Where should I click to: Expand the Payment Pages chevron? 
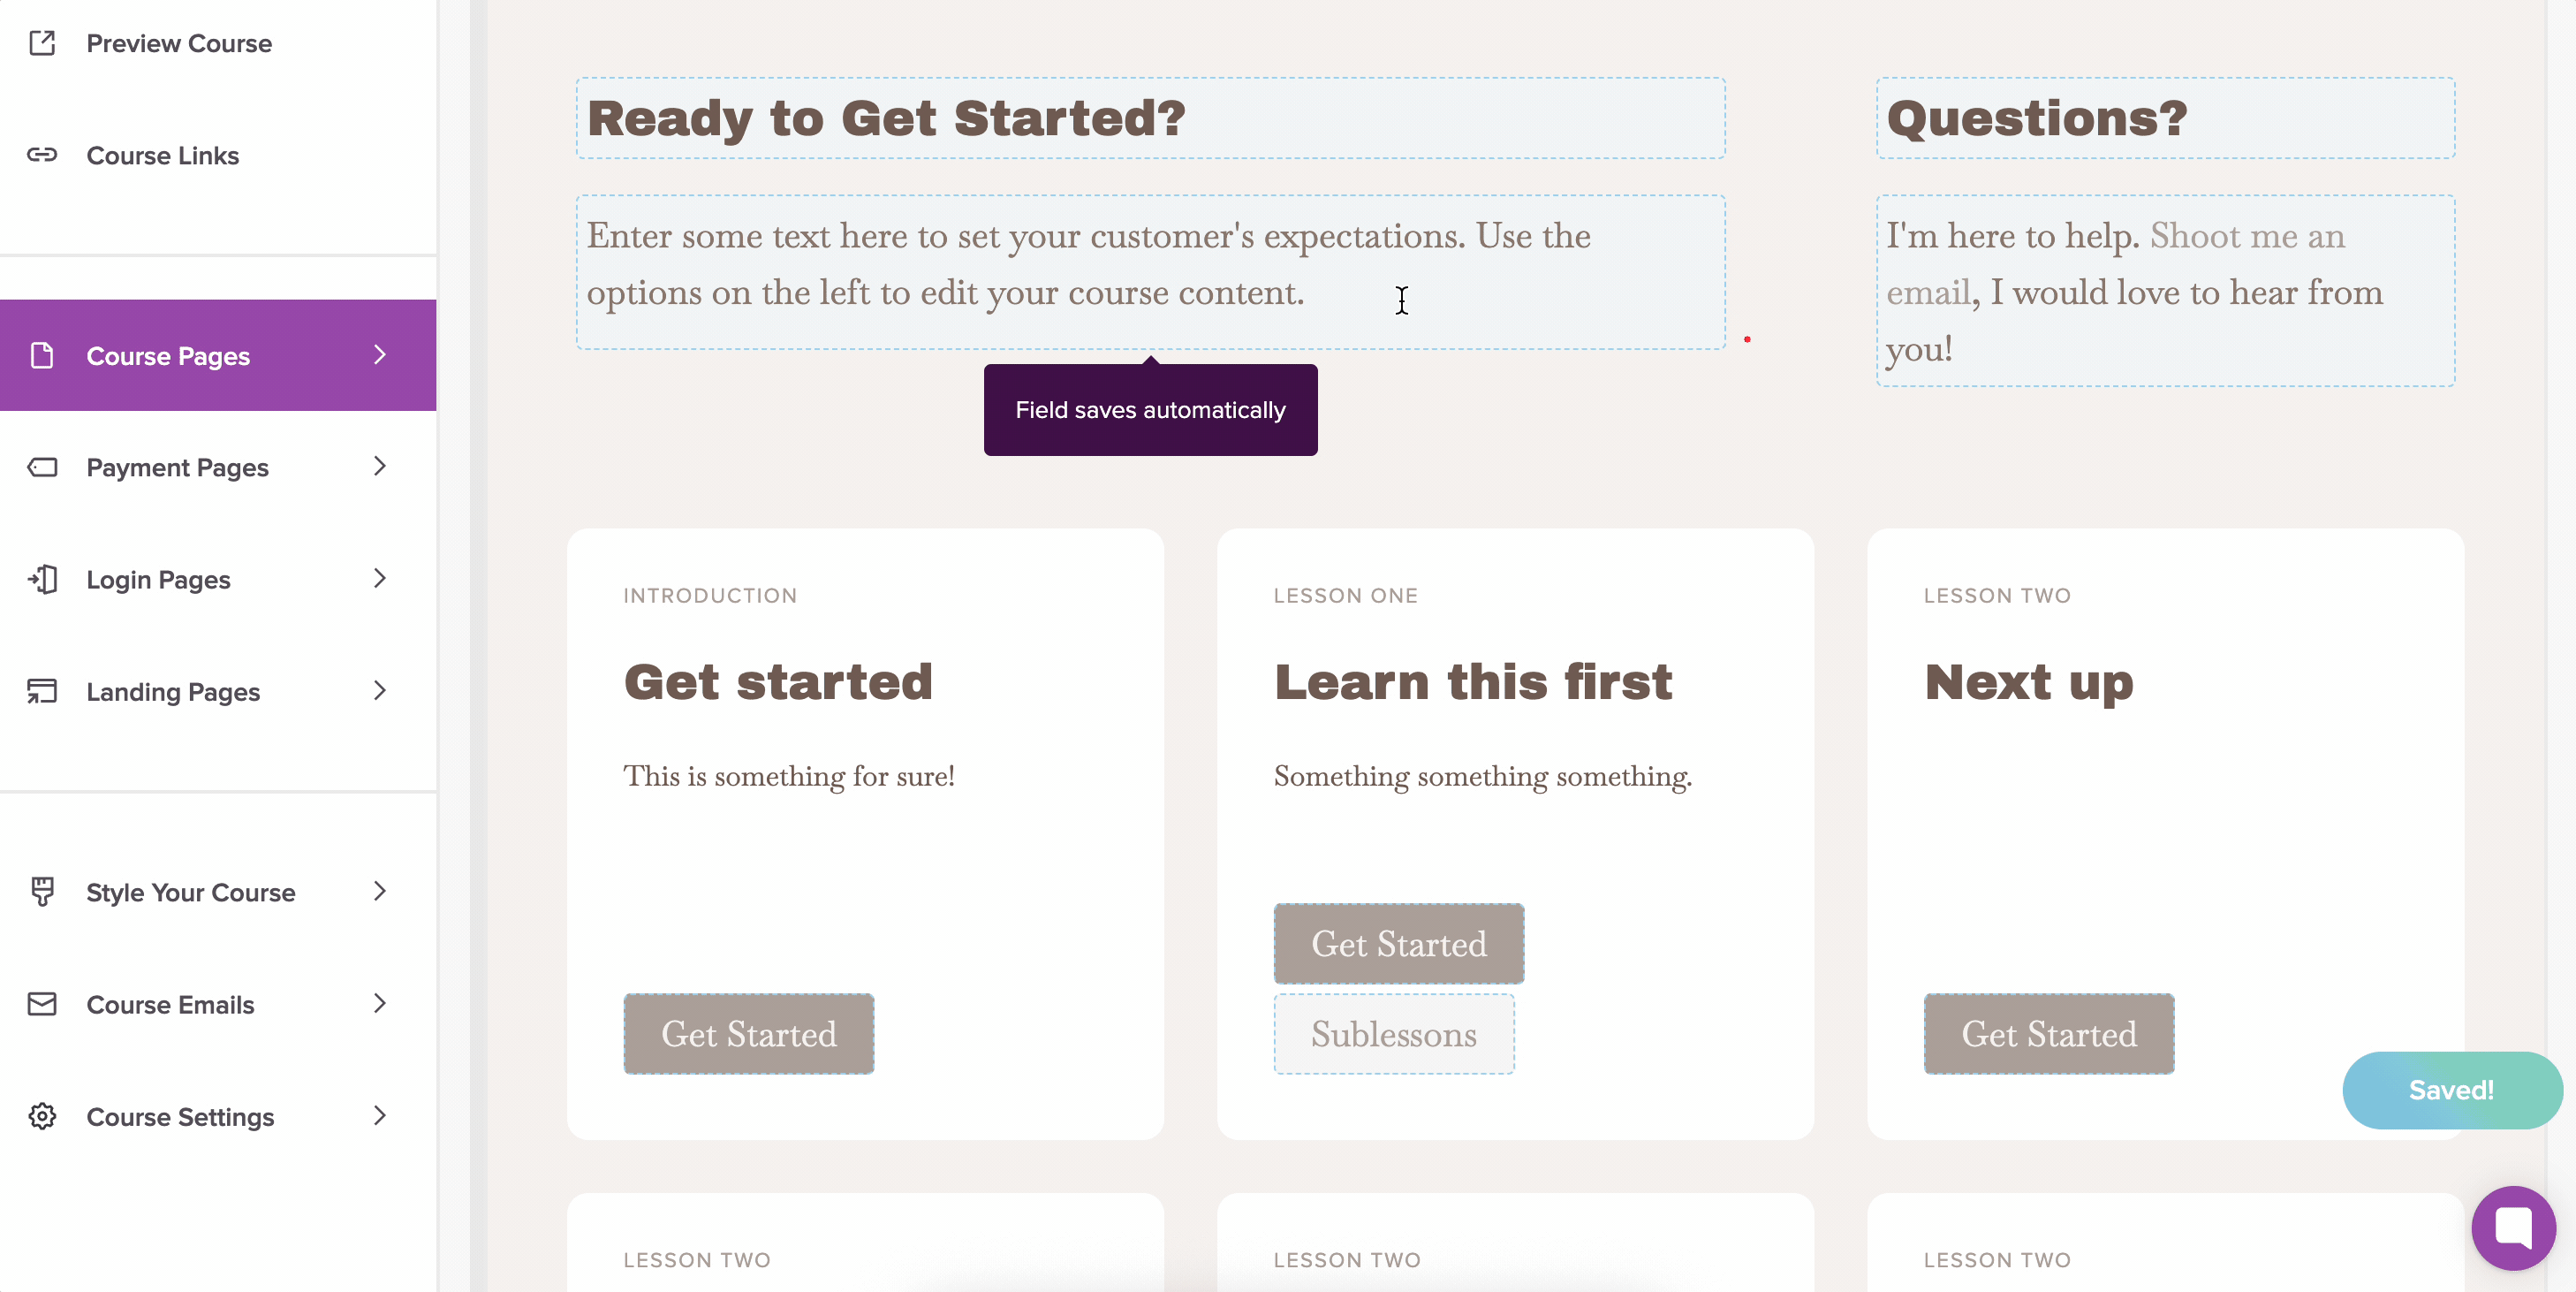coord(380,467)
